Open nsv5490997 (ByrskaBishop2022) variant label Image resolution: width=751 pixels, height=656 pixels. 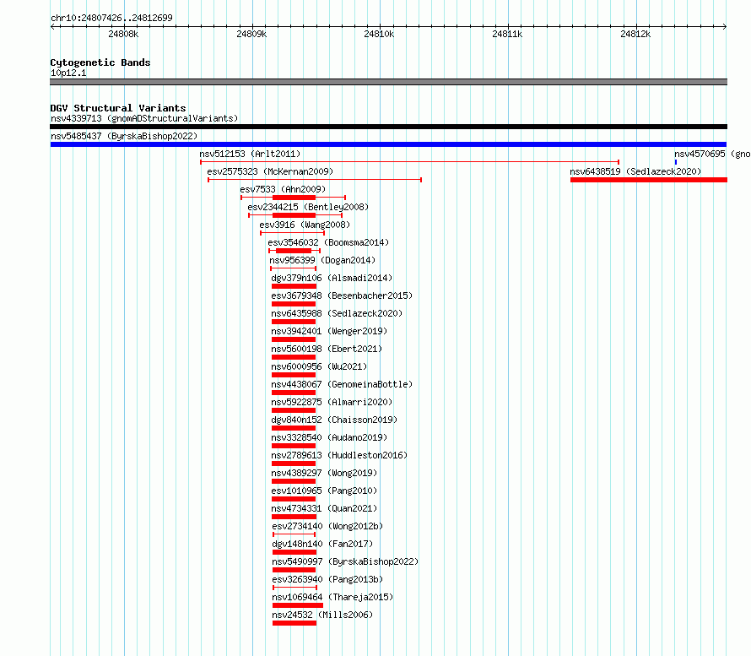(345, 561)
